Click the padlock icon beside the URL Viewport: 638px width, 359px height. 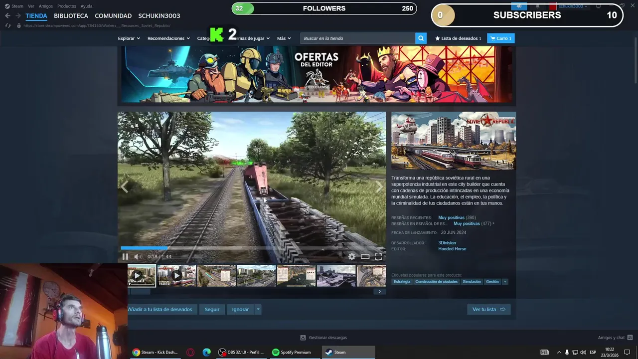[x=19, y=25]
